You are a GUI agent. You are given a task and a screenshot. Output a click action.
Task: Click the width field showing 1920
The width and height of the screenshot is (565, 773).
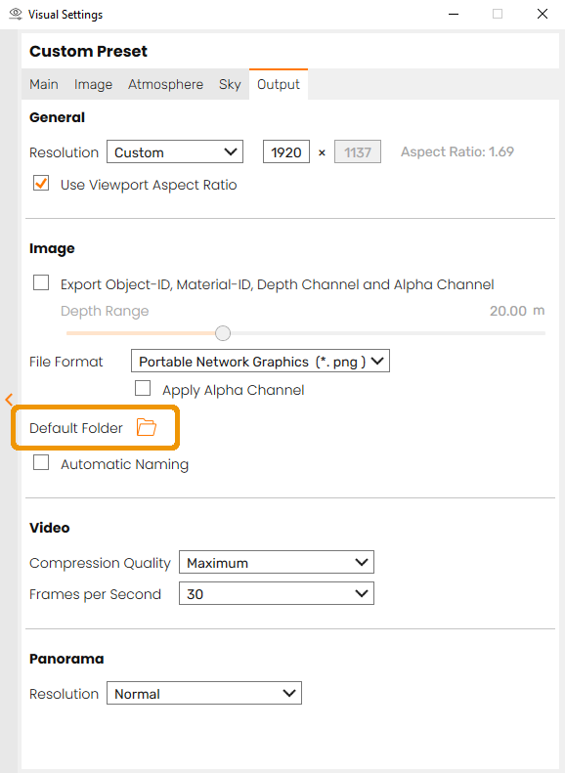[x=286, y=151]
